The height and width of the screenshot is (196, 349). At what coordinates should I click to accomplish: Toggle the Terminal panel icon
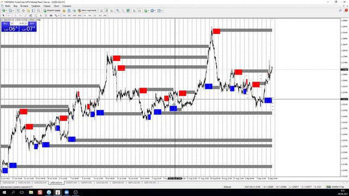(33, 10)
